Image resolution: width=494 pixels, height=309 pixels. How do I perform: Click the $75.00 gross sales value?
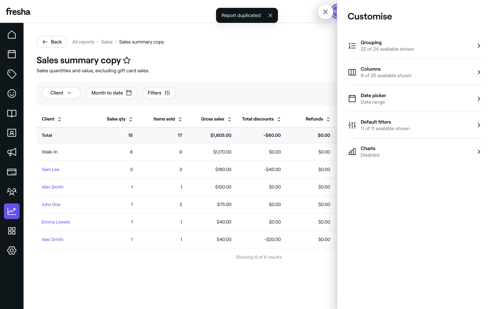click(224, 204)
